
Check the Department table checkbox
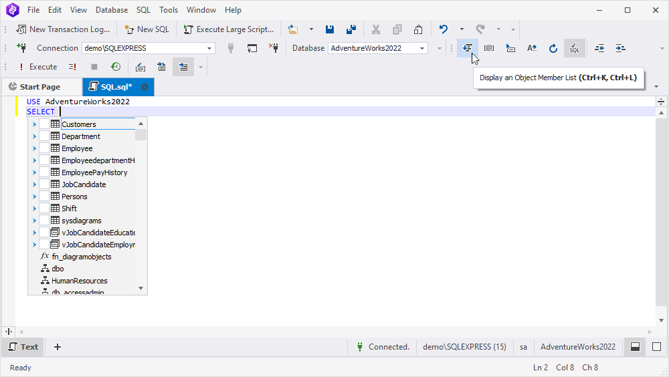[x=44, y=136]
